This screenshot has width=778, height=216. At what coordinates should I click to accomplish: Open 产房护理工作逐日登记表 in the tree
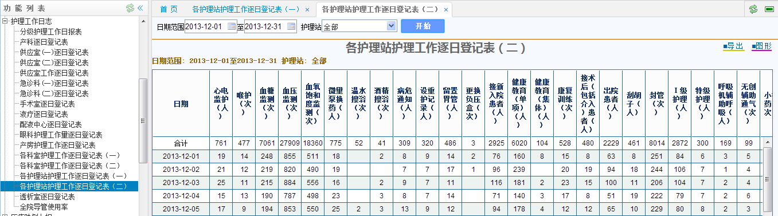(57, 145)
